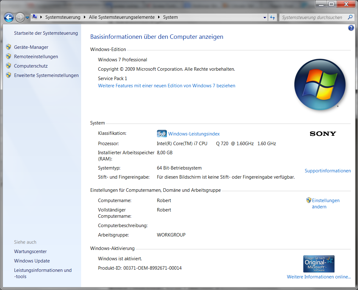Click the magnifier search icon
This screenshot has height=290, width=358.
(350, 17)
